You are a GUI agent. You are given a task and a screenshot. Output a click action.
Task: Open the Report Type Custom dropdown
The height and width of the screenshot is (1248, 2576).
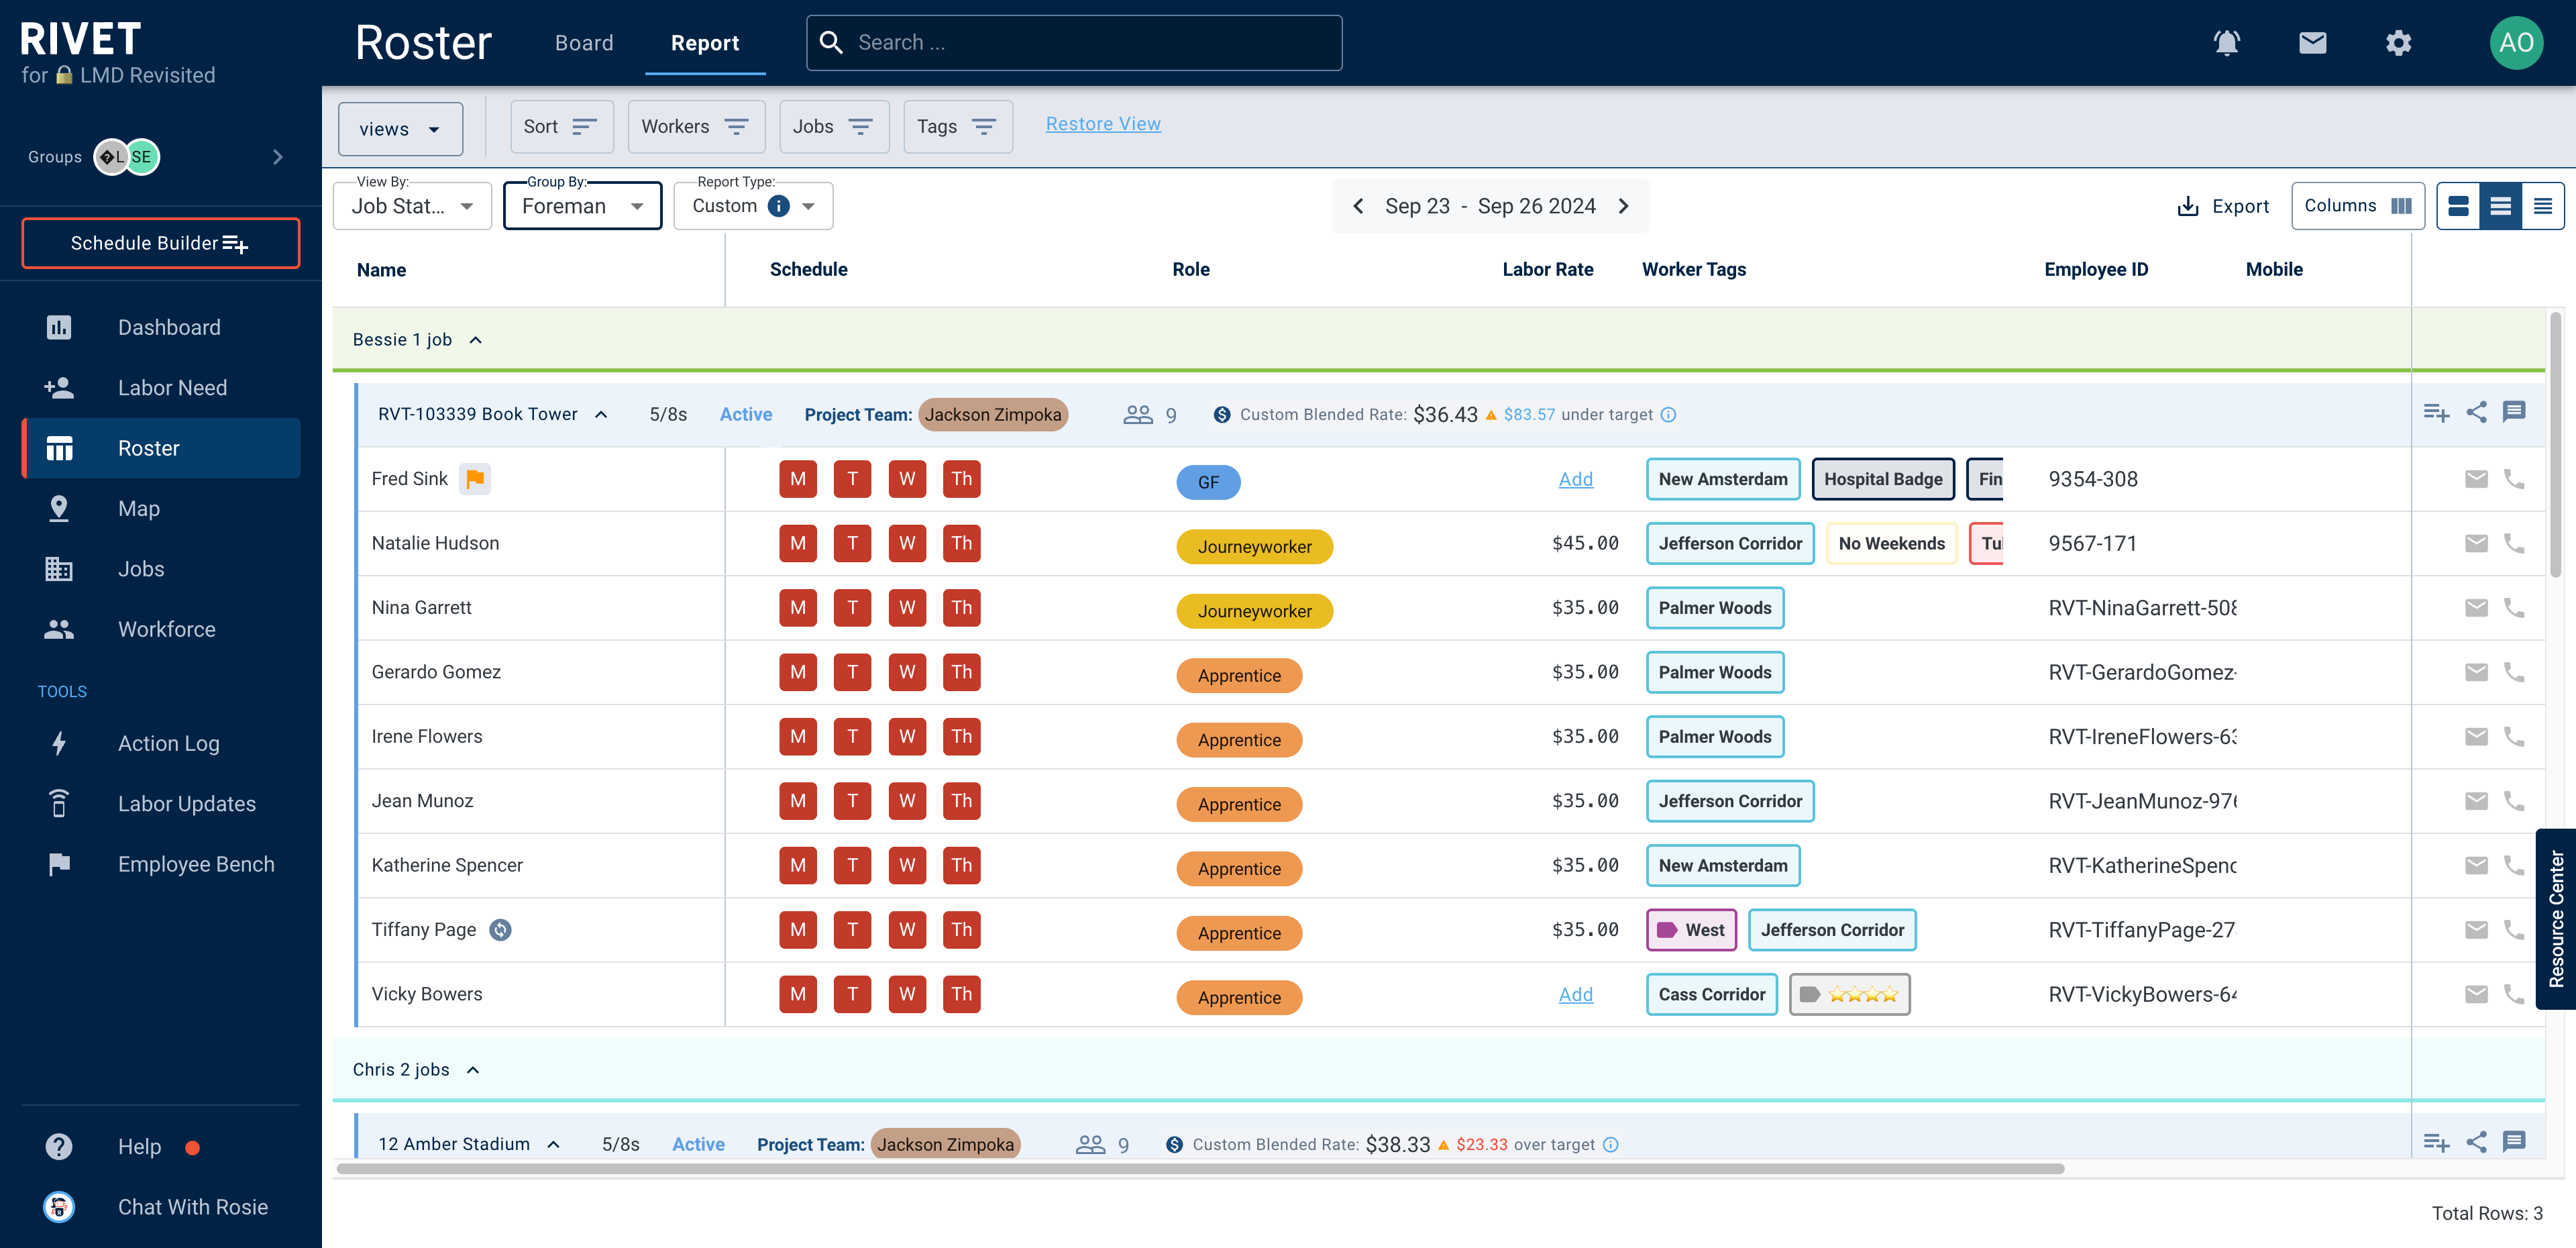coord(753,206)
